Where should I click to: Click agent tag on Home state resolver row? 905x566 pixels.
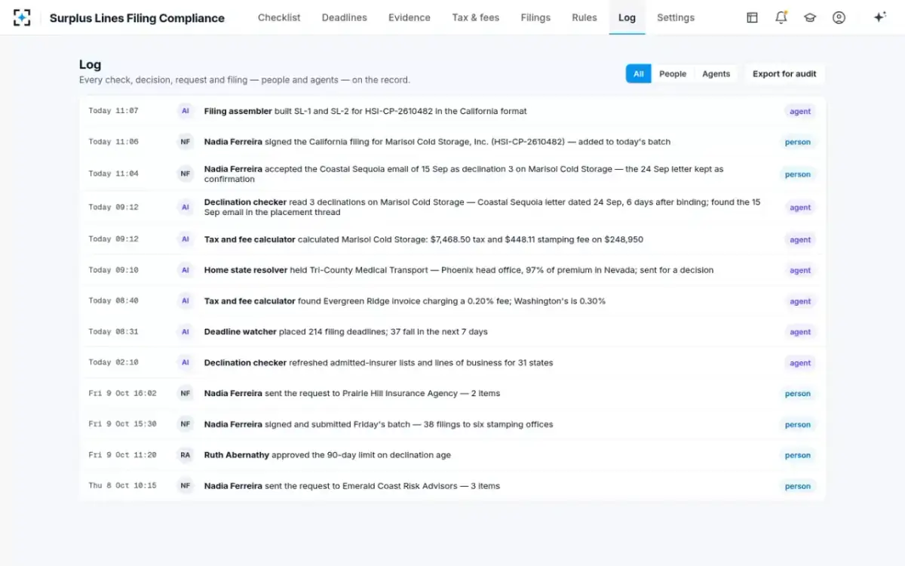click(800, 270)
